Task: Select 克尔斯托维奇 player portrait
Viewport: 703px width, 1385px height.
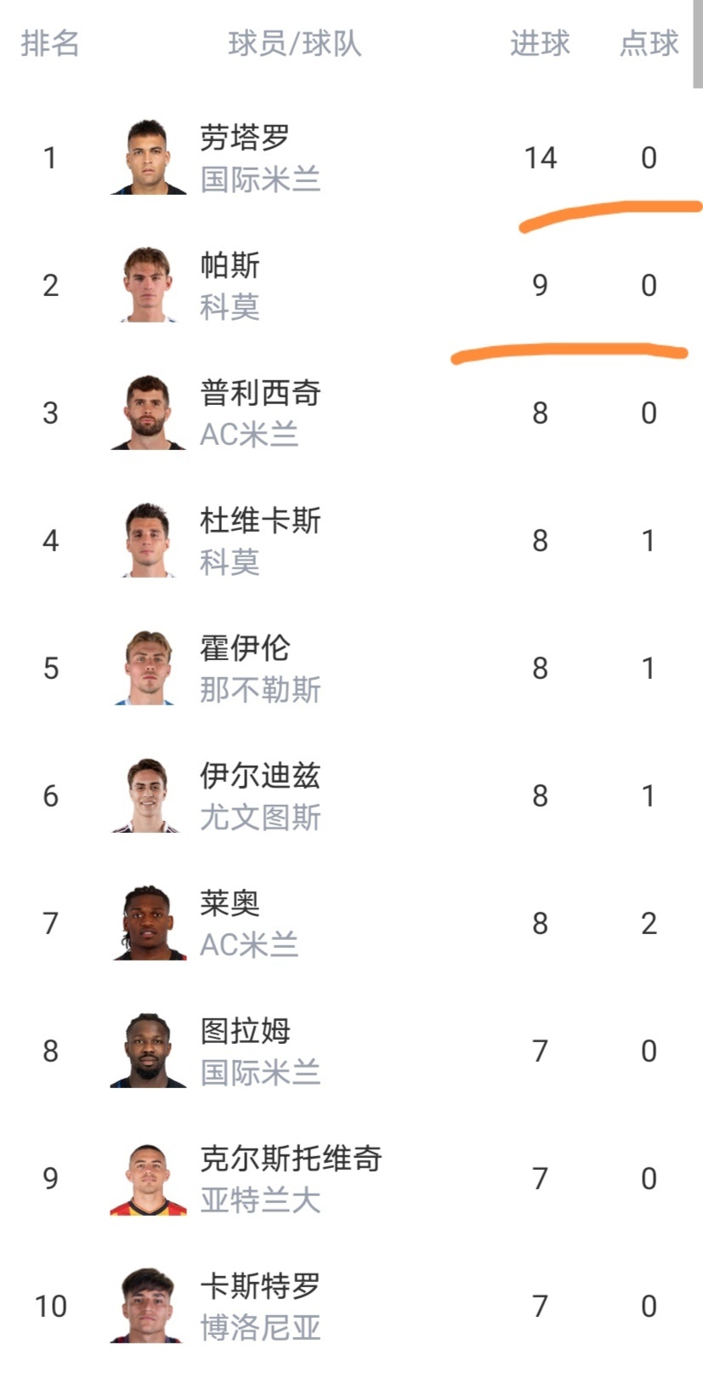Action: coord(149,1179)
